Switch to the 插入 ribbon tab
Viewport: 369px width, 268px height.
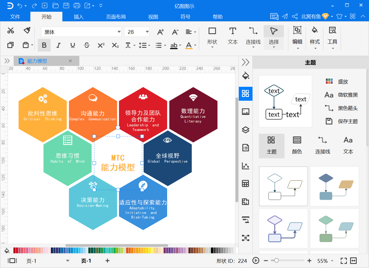coord(79,17)
